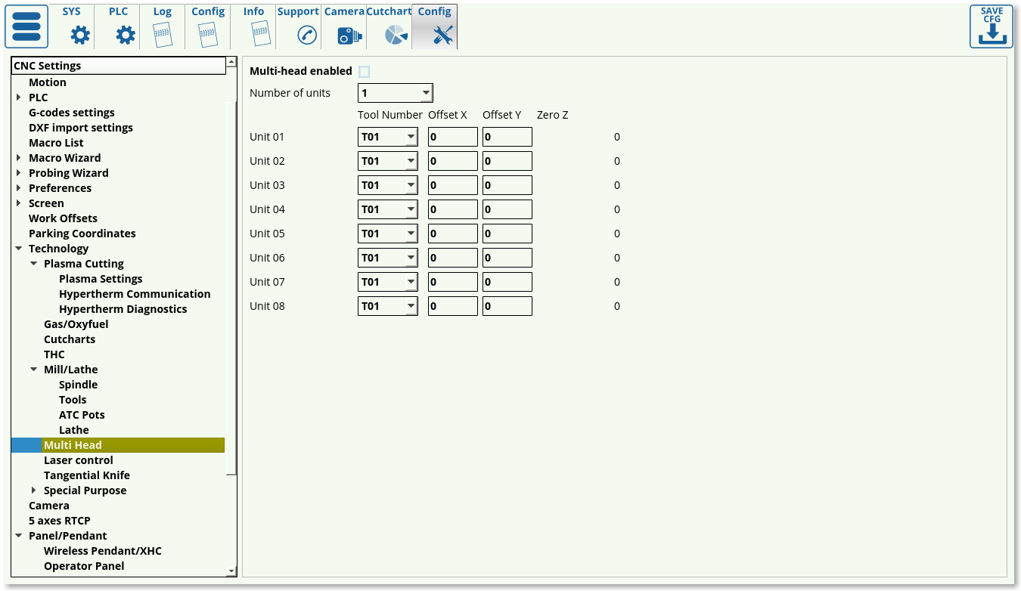Open Unit 05 Tool Number dropdown
The image size is (1021, 591).
pyautogui.click(x=387, y=234)
